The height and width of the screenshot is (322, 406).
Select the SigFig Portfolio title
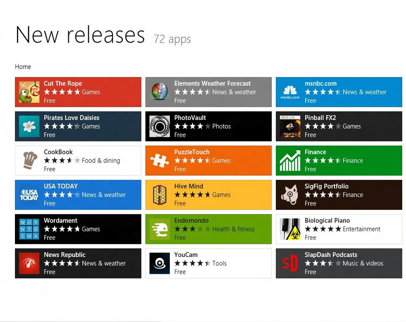[327, 186]
